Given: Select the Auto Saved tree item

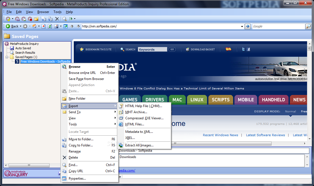Looking at the screenshot, I should tap(23, 48).
